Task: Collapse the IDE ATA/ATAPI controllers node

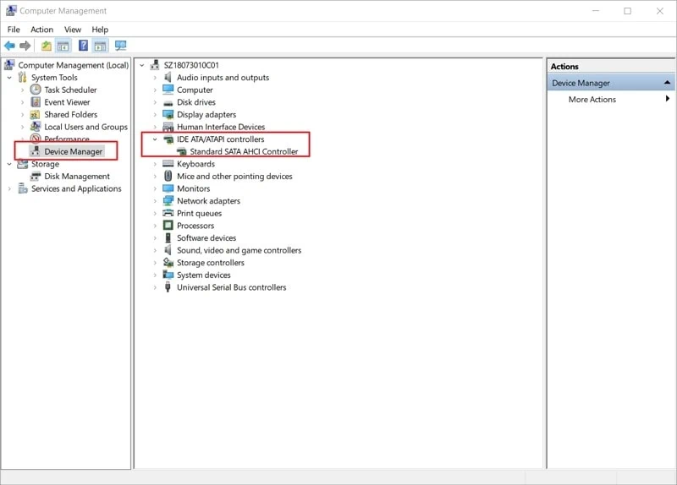Action: (155, 139)
